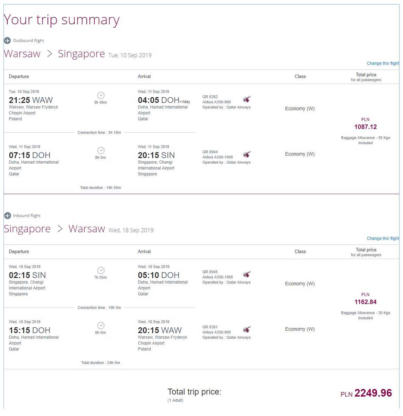Screen dimensions: 403x416
Task: Click the arrow between Warsaw and Singapore
Action: click(x=50, y=54)
